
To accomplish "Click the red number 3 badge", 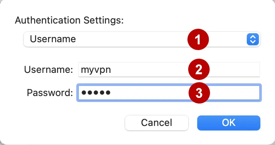I will coord(199,93).
